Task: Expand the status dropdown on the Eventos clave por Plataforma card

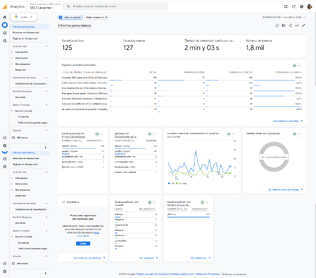Action: (299, 134)
